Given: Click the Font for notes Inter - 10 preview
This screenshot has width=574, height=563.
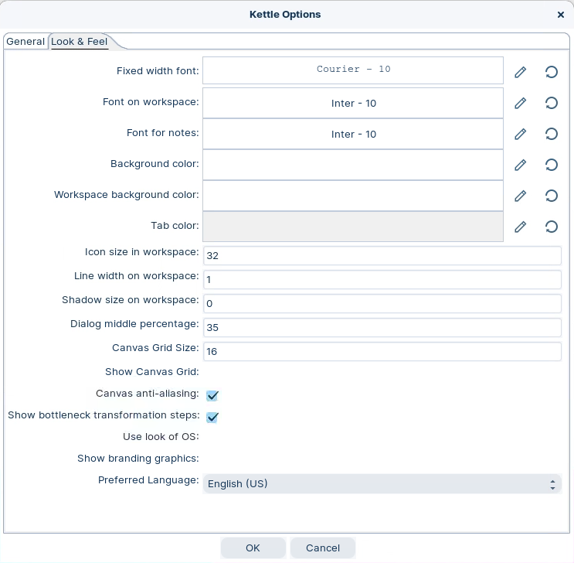Looking at the screenshot, I should [x=353, y=134].
